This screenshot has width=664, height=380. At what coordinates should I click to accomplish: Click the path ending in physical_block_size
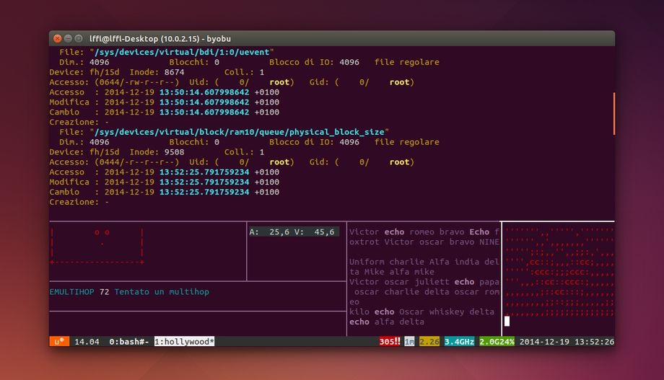pyautogui.click(x=240, y=132)
